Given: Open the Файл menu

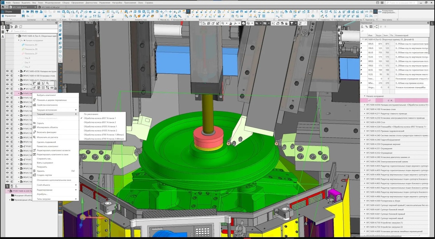Looking at the screenshot, I should [x=8, y=3].
